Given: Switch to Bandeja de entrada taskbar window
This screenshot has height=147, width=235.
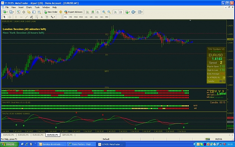Looking at the screenshot, I should 52,144.
